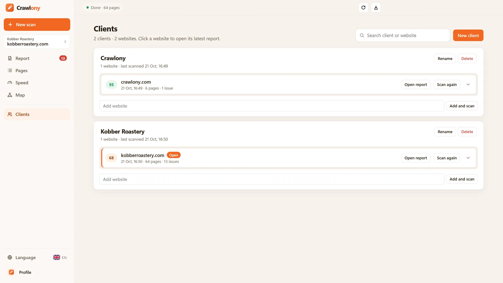Click the magnifier icon in search box
The height and width of the screenshot is (283, 503).
(362, 36)
